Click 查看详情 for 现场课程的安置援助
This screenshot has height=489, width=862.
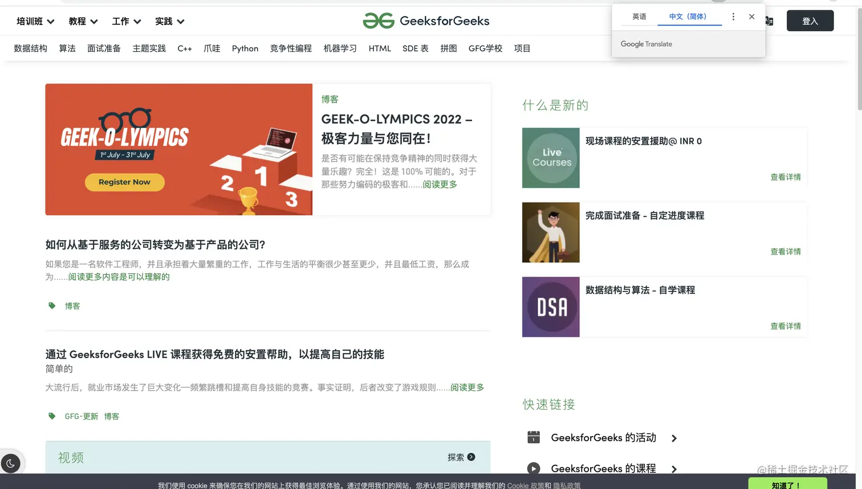[x=786, y=177]
